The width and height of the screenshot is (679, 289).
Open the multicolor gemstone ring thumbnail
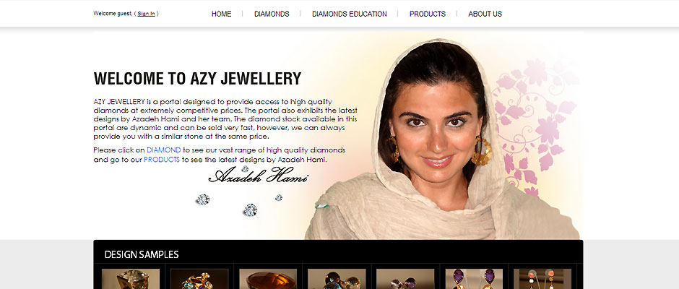199,279
